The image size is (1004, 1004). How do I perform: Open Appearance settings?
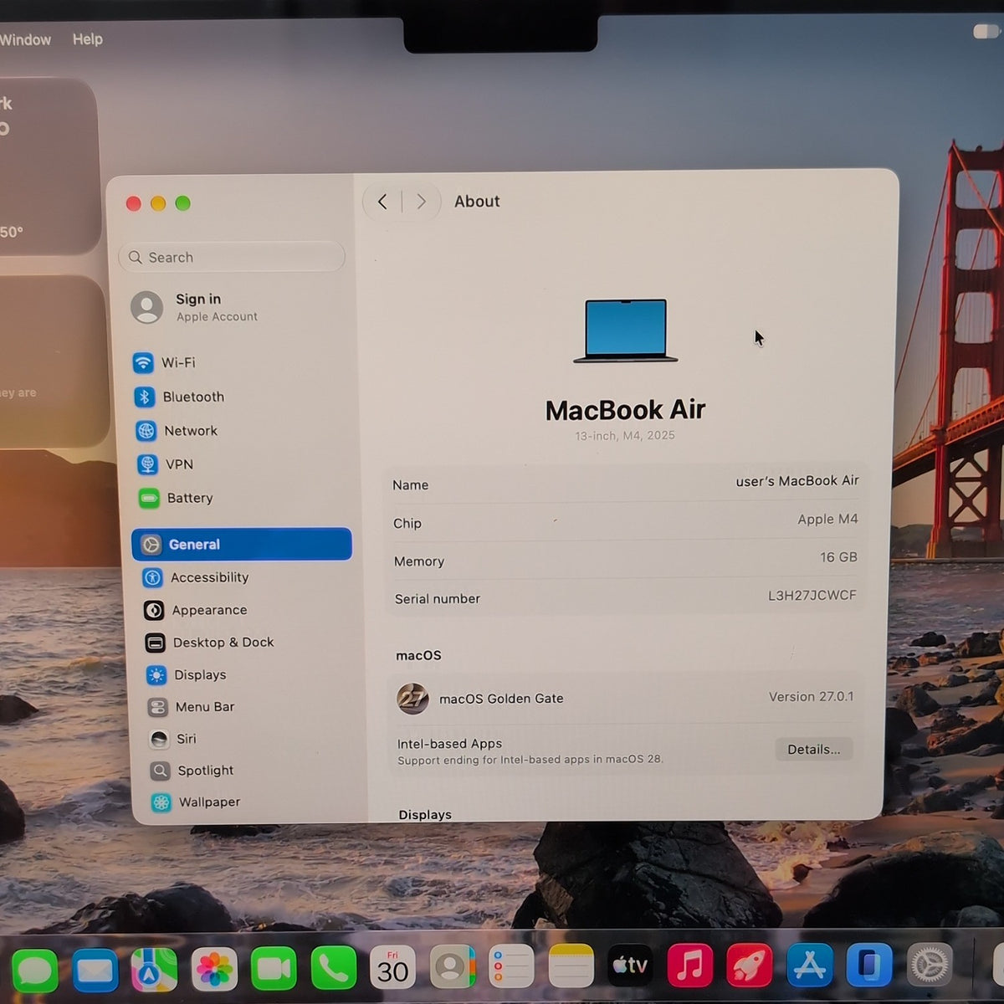196,610
